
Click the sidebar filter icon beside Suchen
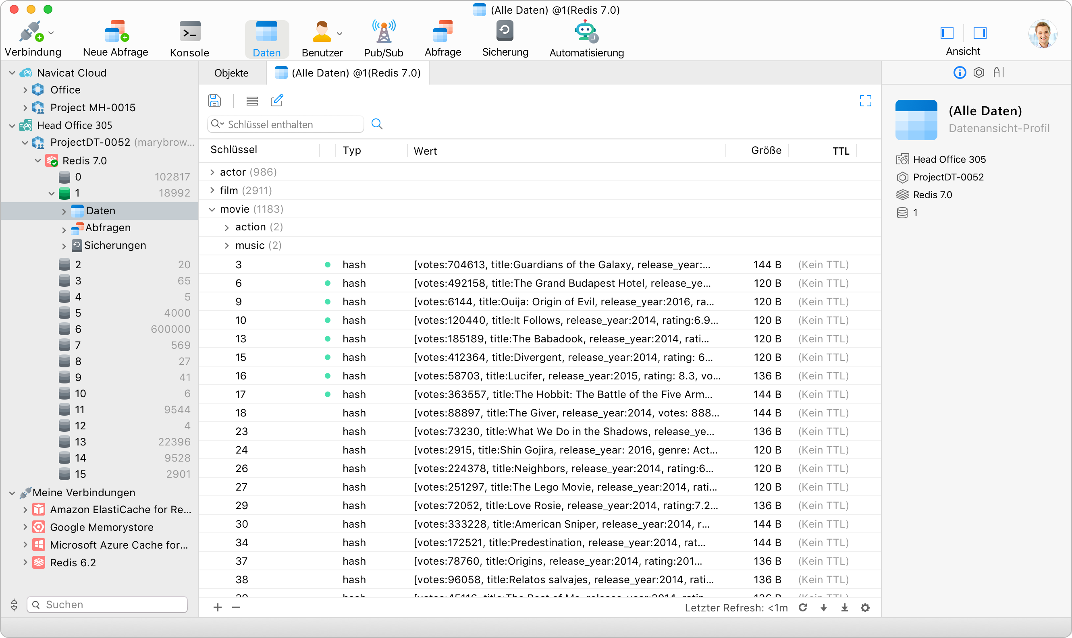tap(14, 605)
